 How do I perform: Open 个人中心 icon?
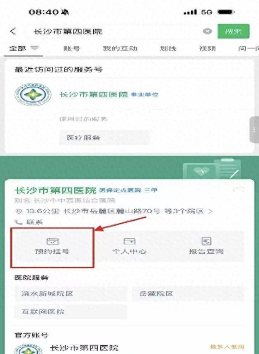(129, 241)
